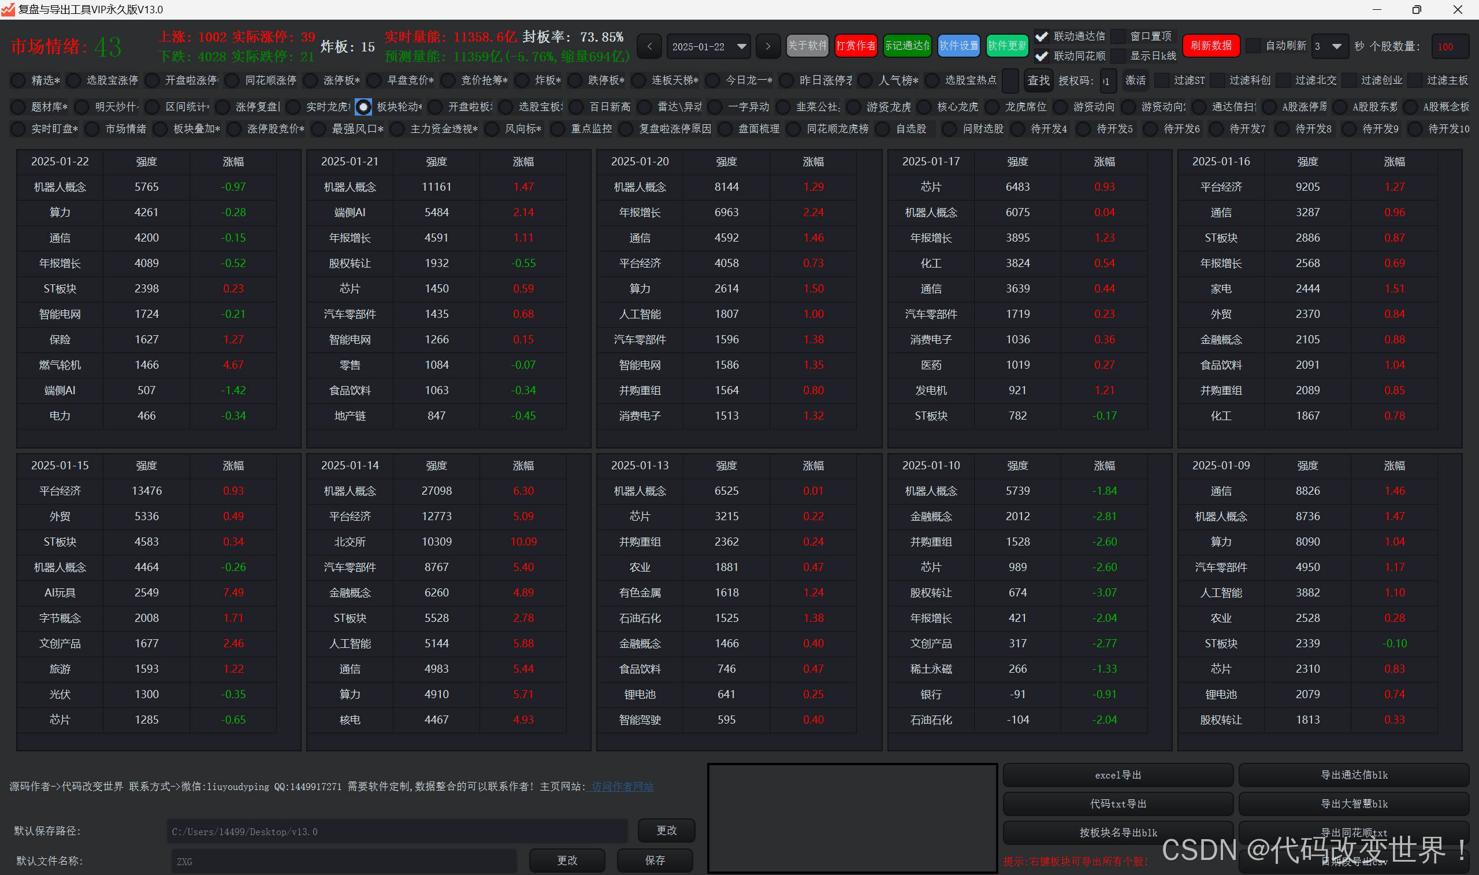Open the 访问作者网站 author website link

click(x=622, y=787)
